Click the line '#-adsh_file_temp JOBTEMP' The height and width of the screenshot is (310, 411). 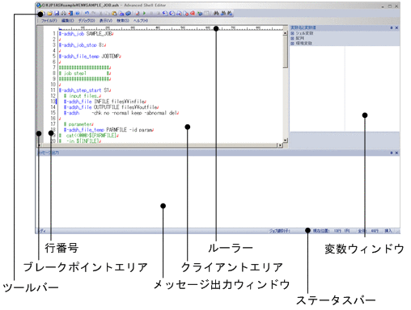point(90,57)
